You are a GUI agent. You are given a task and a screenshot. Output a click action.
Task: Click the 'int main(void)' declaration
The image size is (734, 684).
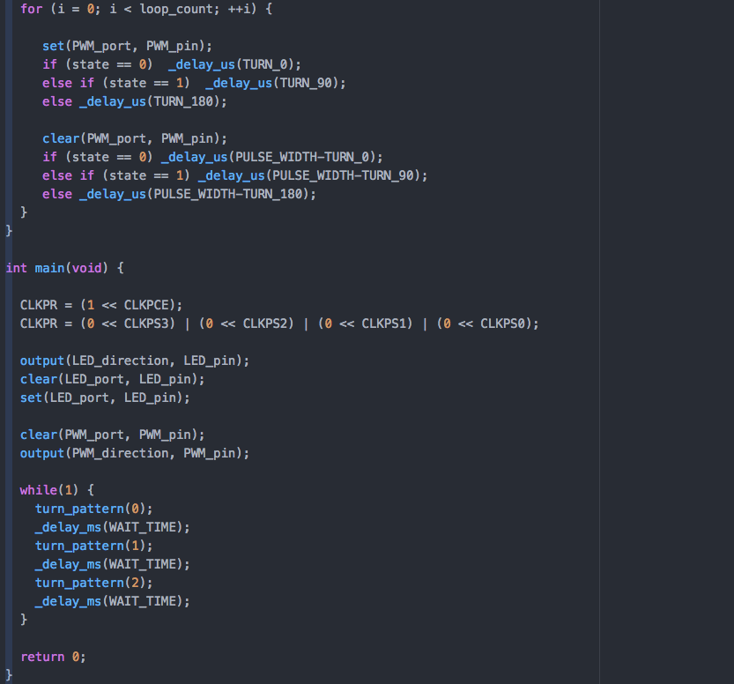pos(57,268)
